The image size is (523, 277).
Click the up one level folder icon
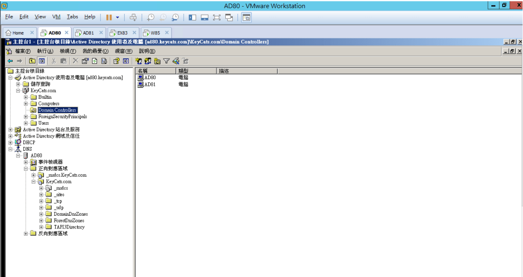point(32,61)
